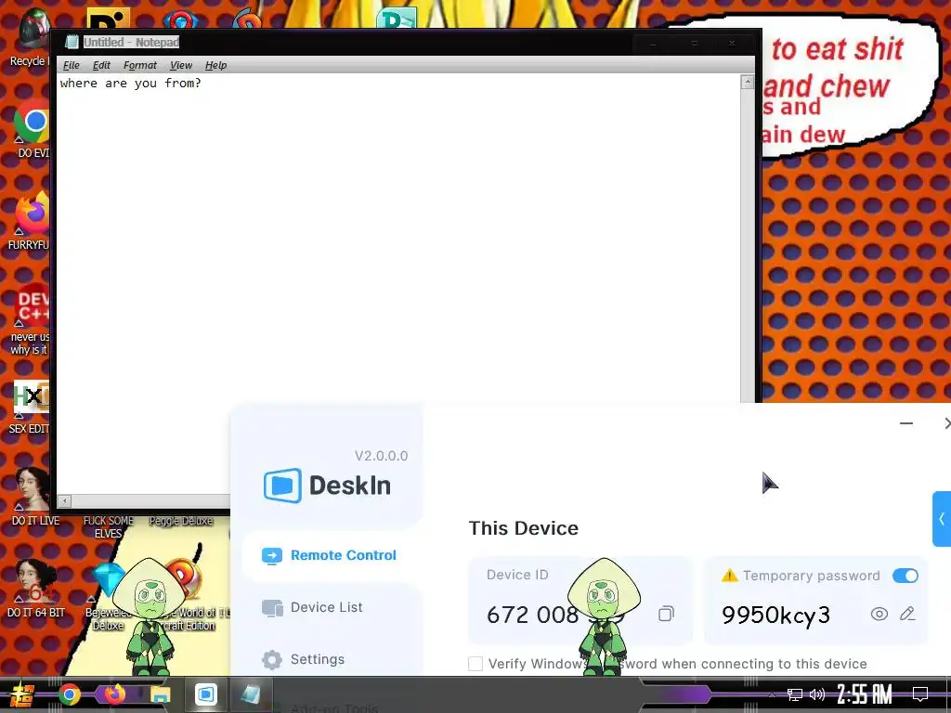
Task: Select the Bejeweled Deluxe desktop icon
Action: point(108,595)
